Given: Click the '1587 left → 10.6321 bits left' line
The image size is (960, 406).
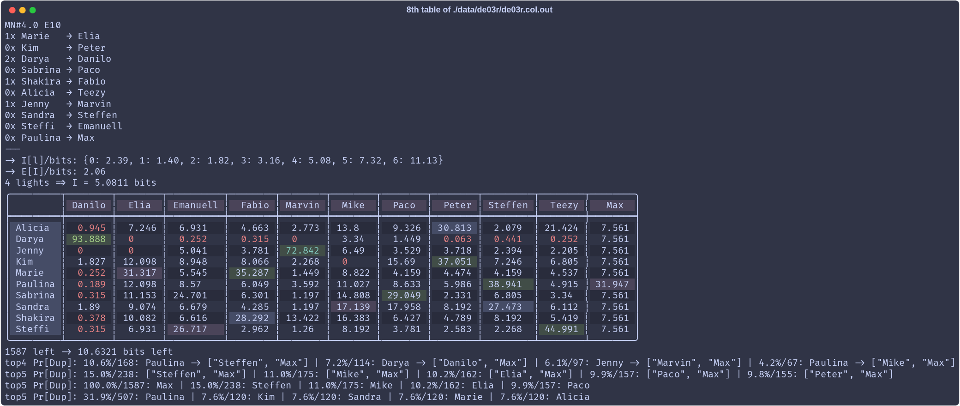Looking at the screenshot, I should [89, 351].
